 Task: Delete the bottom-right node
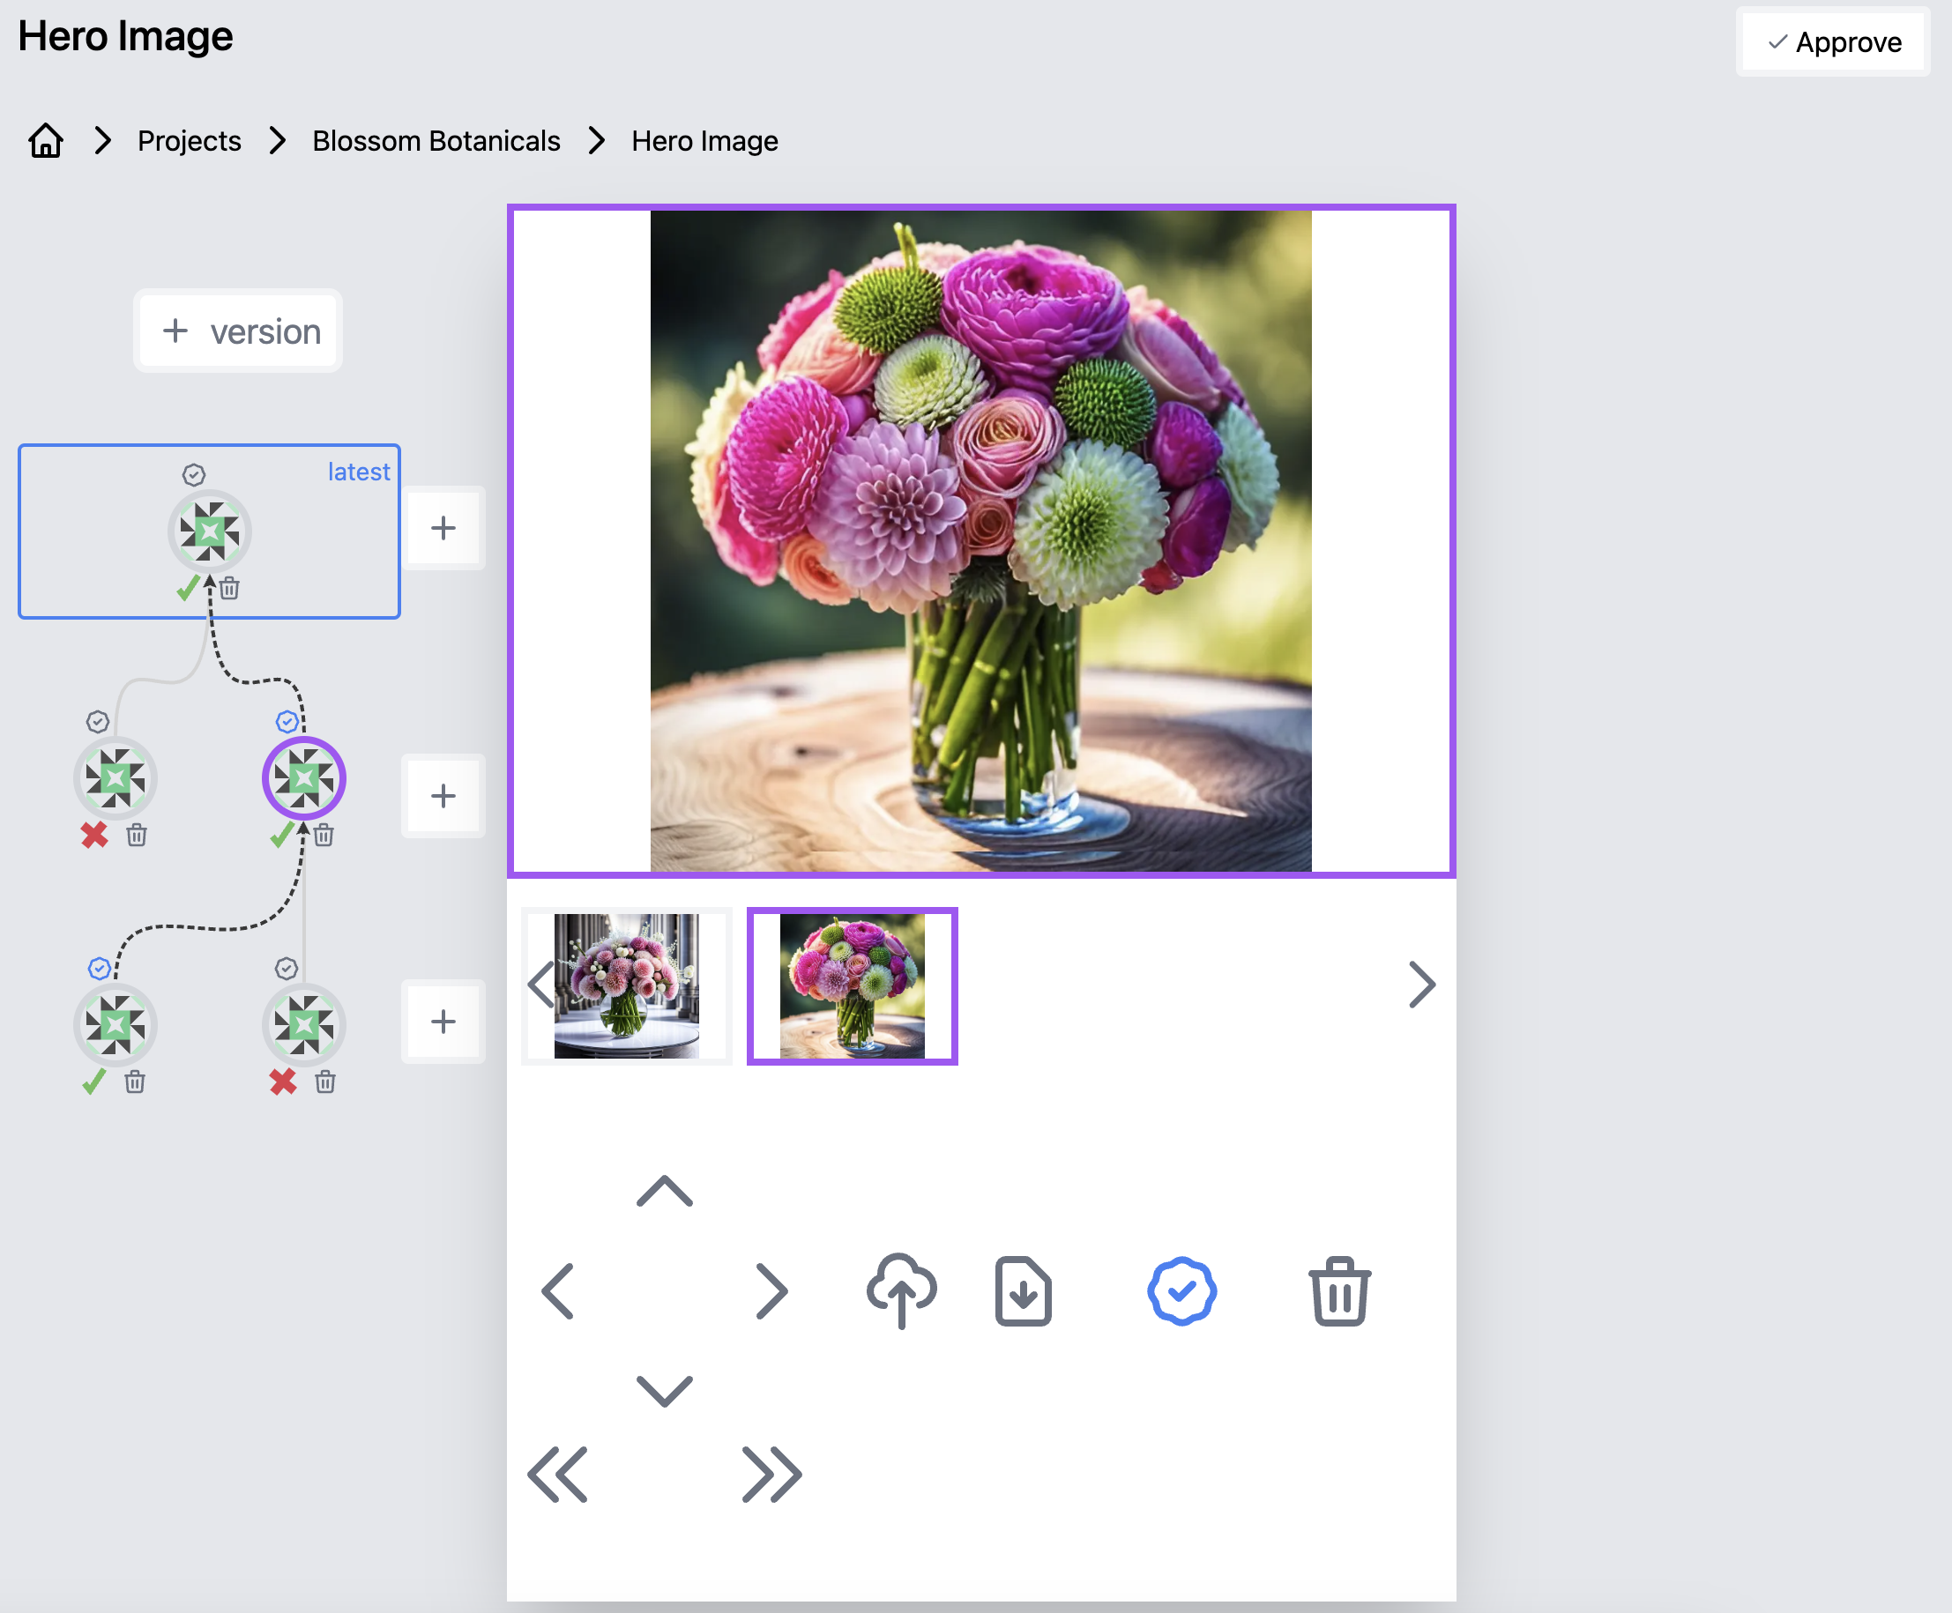(325, 1082)
